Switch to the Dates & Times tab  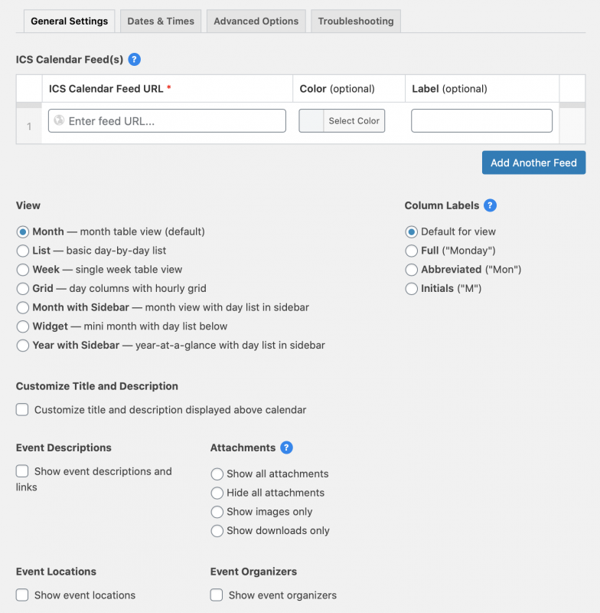click(161, 21)
